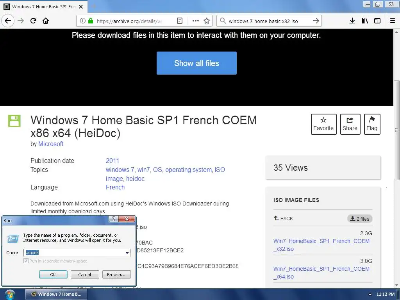Viewport: 400px width, 300px height.
Task: Open Firefox hamburger menu
Action: coord(393,21)
